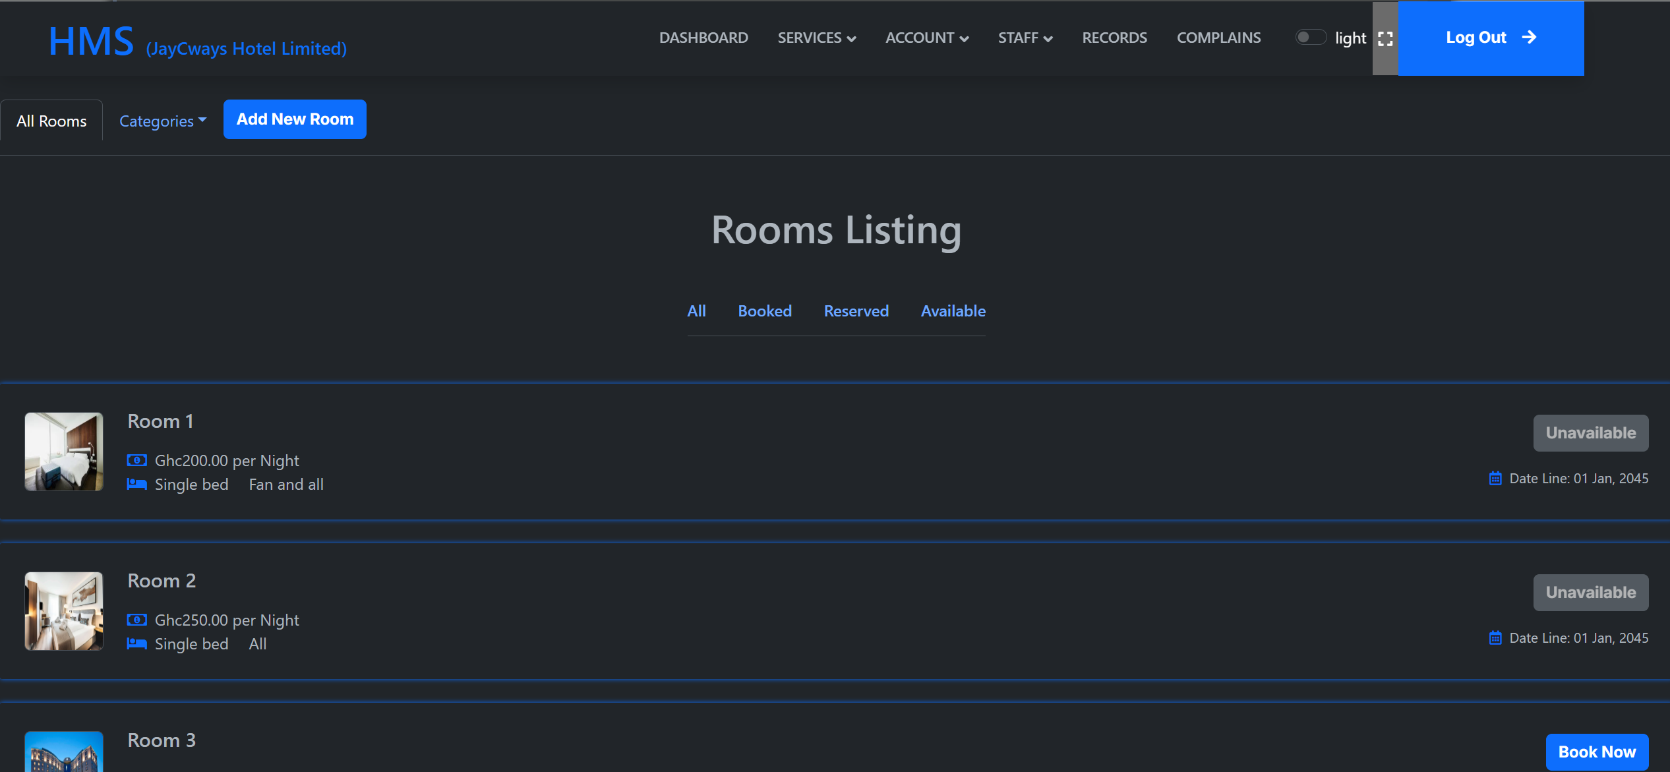
Task: Click Book Now for Room 3
Action: coord(1597,752)
